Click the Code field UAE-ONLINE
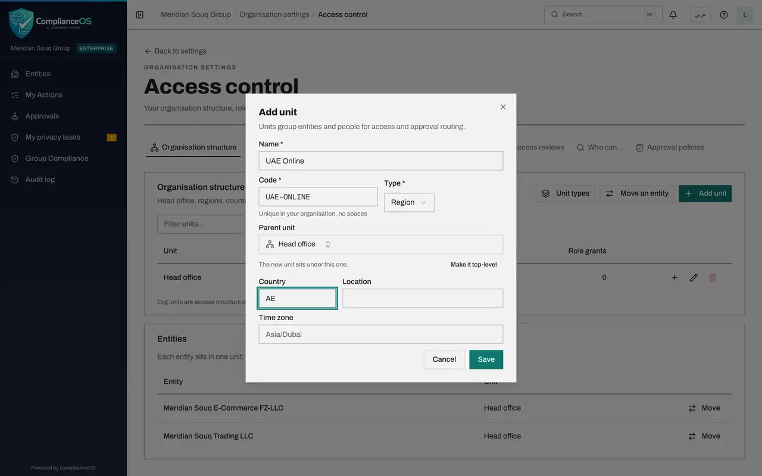Screen dimensions: 762x476 coord(318,197)
